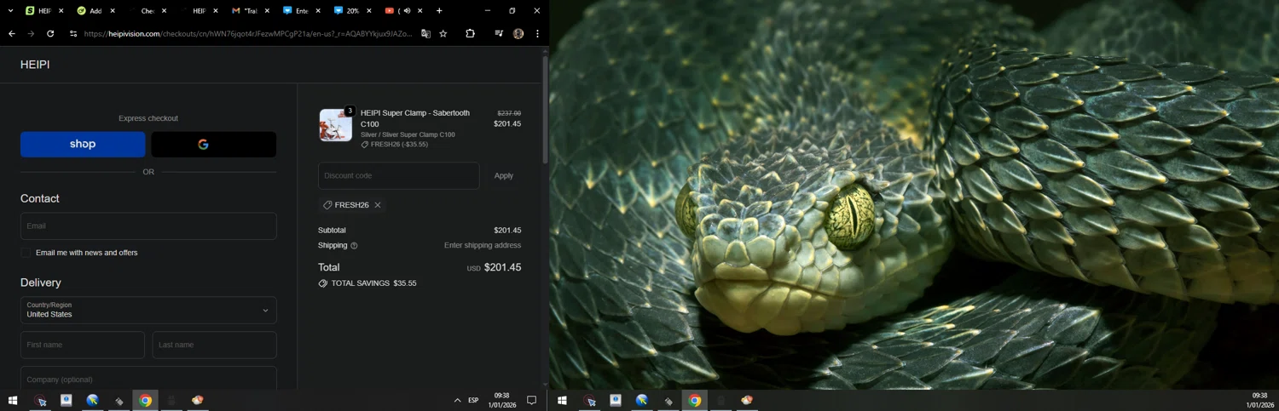Close the '20%' tab
The width and height of the screenshot is (1279, 411).
click(369, 11)
